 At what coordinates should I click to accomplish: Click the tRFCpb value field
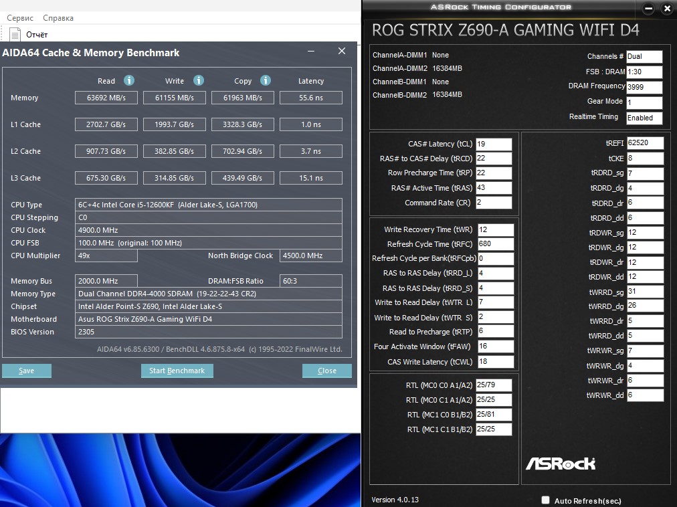coord(496,258)
